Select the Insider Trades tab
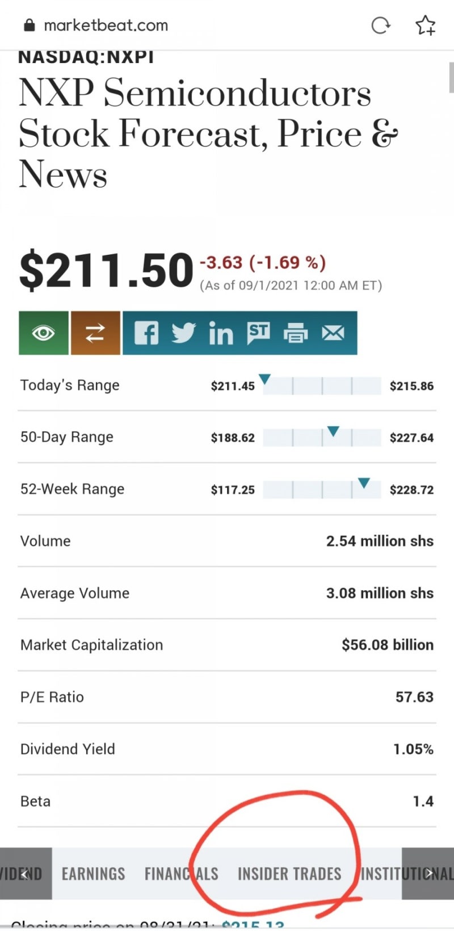The height and width of the screenshot is (931, 454). click(x=289, y=874)
